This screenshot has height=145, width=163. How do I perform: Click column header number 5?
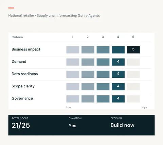pos(133,37)
